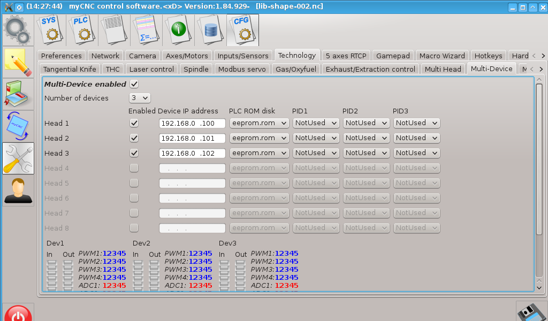Disable the Head 2 enabled checkbox
Screen dimensions: 548x321
(x=134, y=138)
